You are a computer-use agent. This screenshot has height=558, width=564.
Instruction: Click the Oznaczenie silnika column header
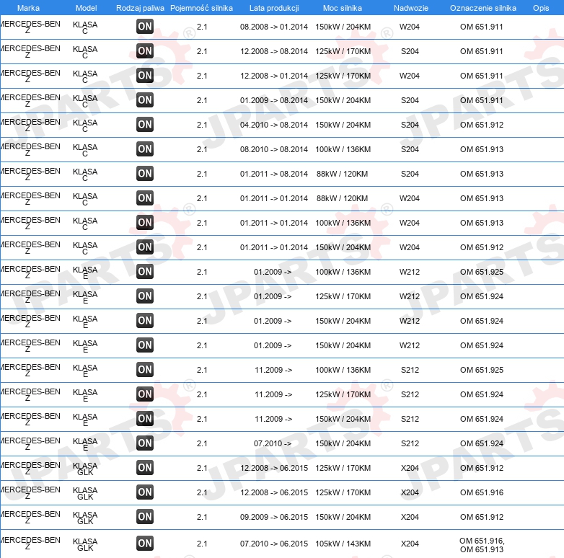(483, 8)
